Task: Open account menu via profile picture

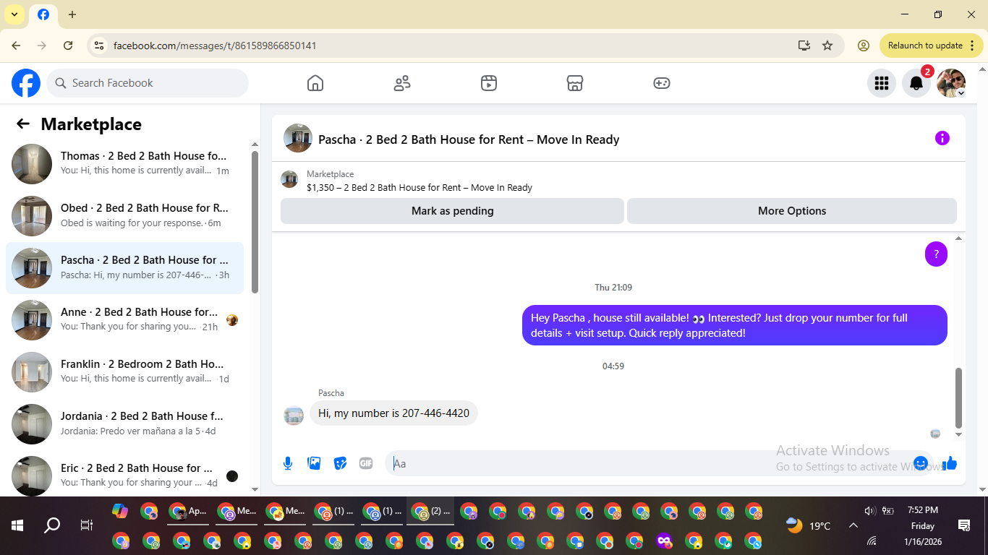Action: [951, 83]
